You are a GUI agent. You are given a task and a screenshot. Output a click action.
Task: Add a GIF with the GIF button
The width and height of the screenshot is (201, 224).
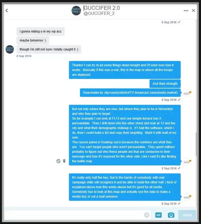click(x=158, y=215)
